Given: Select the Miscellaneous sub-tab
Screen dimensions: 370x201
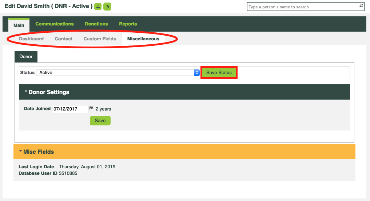Looking at the screenshot, I should click(143, 39).
